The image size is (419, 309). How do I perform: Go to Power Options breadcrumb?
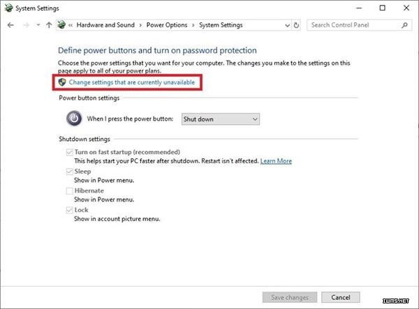click(167, 25)
